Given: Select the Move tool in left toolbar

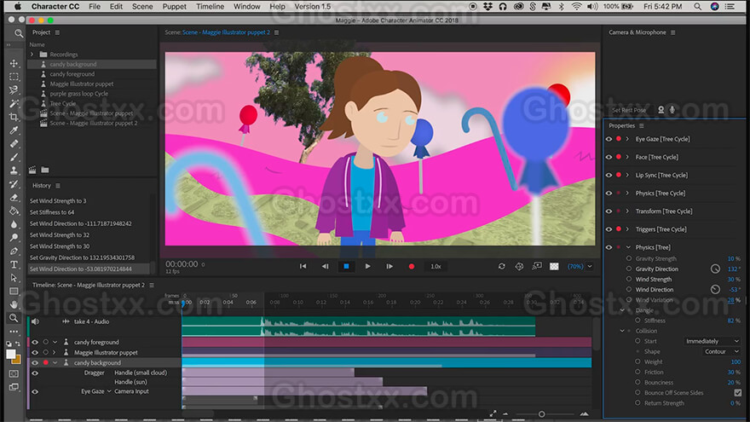Looking at the screenshot, I should coord(14,64).
